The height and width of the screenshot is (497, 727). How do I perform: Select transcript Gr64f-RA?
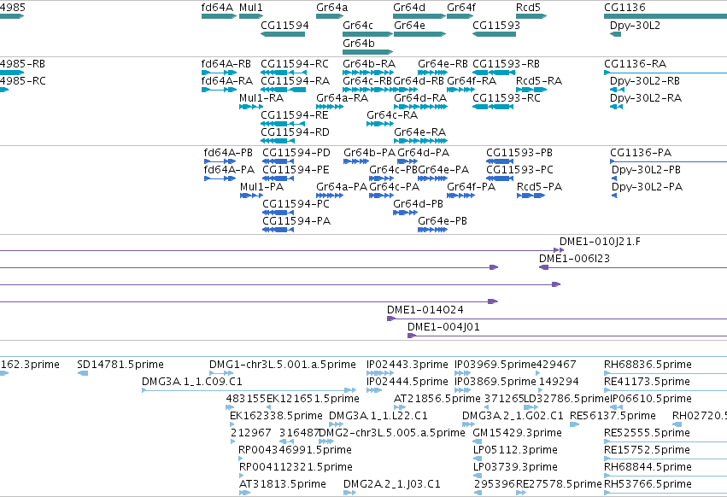[x=460, y=90]
